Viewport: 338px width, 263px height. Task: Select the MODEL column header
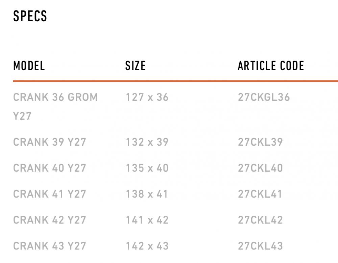pos(29,66)
